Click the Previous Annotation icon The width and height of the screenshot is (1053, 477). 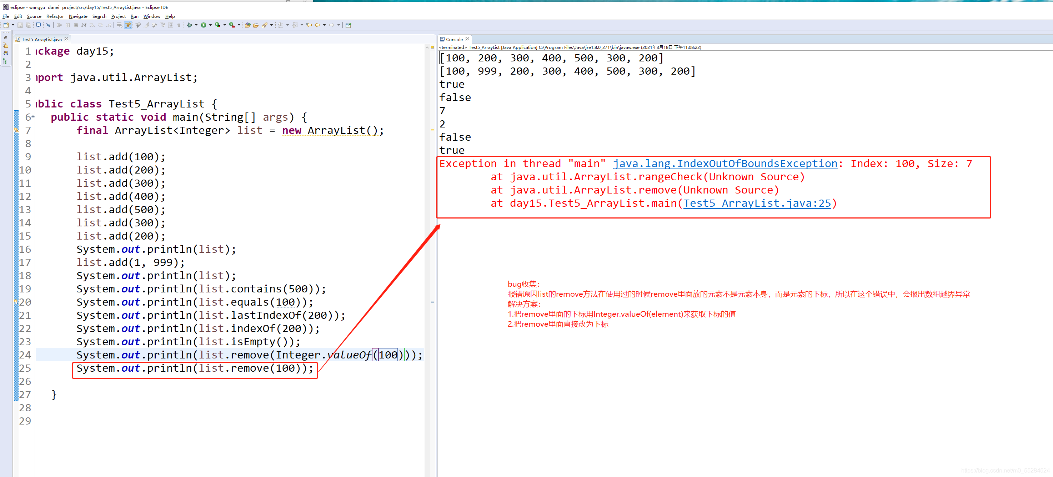coord(295,25)
